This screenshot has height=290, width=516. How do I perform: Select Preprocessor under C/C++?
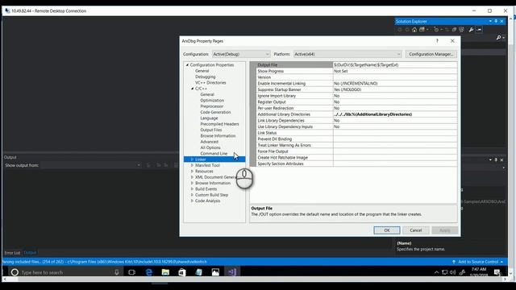pos(211,106)
